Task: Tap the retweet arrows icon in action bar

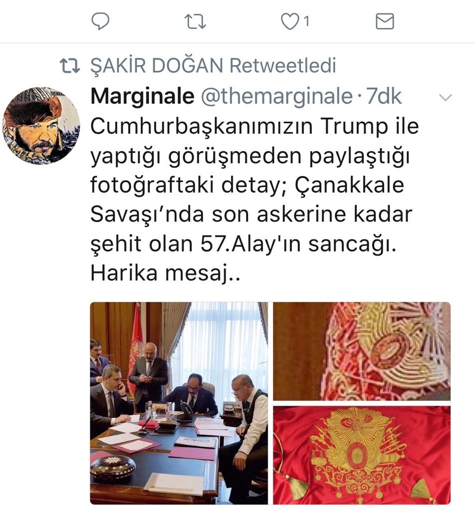Action: (x=195, y=21)
